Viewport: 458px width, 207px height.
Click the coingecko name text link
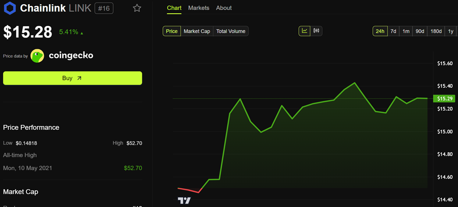pos(71,55)
